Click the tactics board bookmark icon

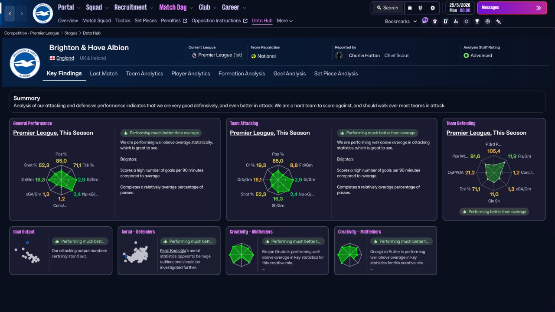tap(445, 21)
